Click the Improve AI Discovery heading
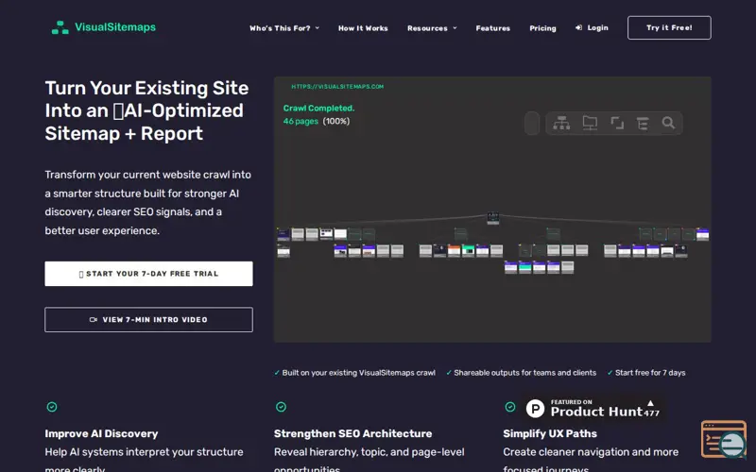The height and width of the screenshot is (472, 756). pos(101,433)
